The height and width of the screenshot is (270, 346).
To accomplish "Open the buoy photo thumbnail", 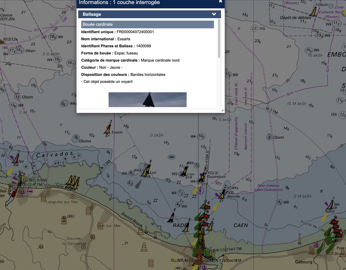I will (x=147, y=100).
